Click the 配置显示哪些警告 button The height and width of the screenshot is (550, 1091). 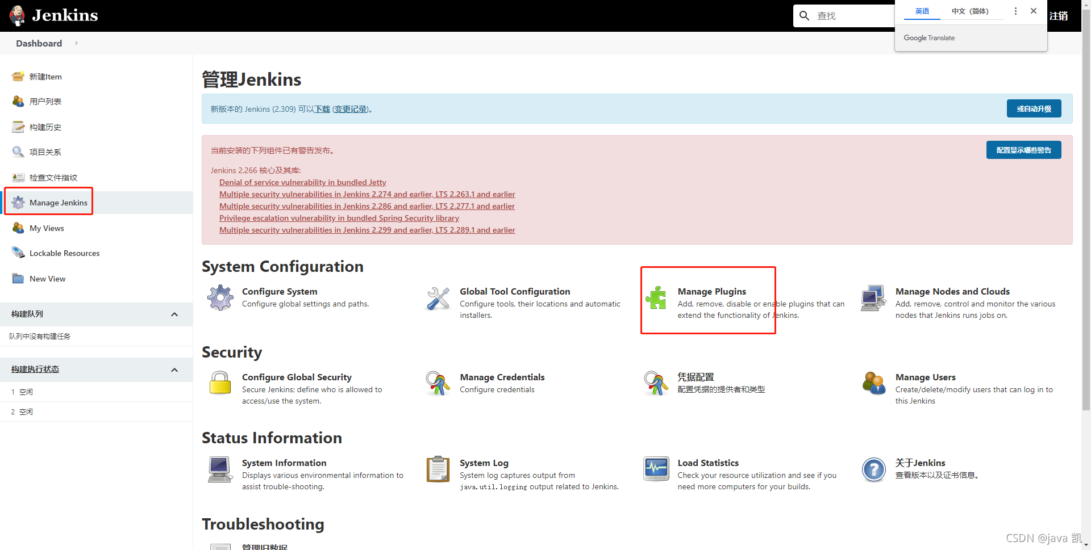click(x=1023, y=150)
